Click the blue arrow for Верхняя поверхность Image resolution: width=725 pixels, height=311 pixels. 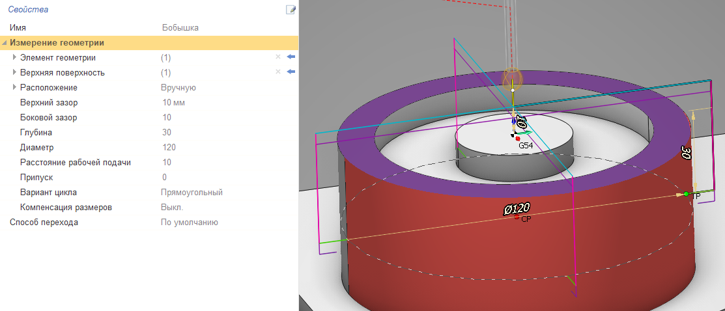click(291, 72)
